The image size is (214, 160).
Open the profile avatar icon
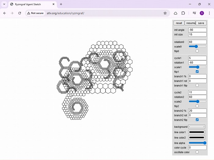202,13
